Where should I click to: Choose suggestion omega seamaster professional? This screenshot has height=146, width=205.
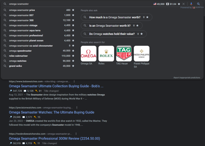tap(26, 36)
